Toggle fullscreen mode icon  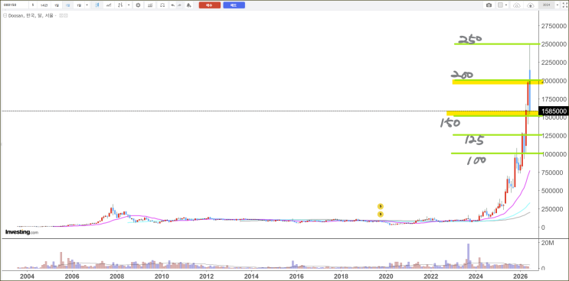[x=565, y=5]
